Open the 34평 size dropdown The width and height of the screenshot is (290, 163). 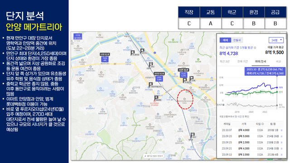tap(276, 40)
